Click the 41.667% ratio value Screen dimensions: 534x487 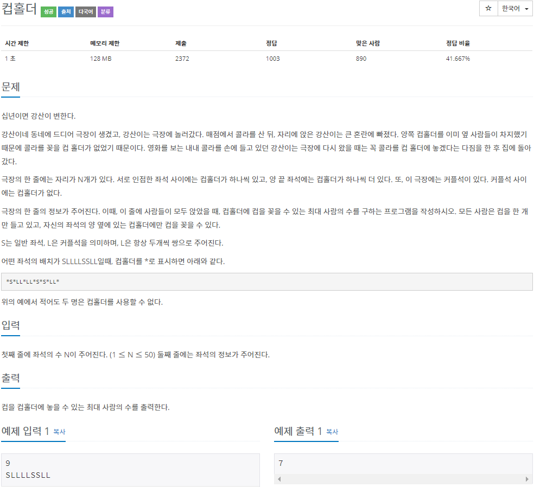tap(458, 59)
